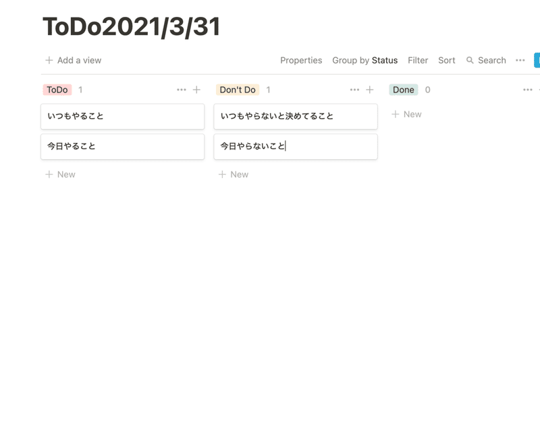The width and height of the screenshot is (540, 433).
Task: Click Add a view button
Action: (x=74, y=60)
